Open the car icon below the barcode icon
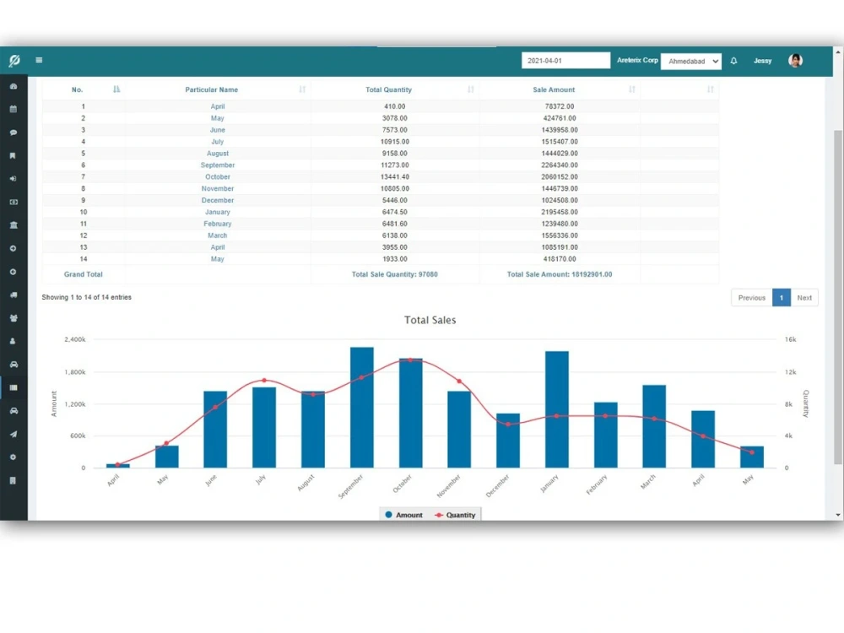The image size is (844, 633). pos(14,411)
